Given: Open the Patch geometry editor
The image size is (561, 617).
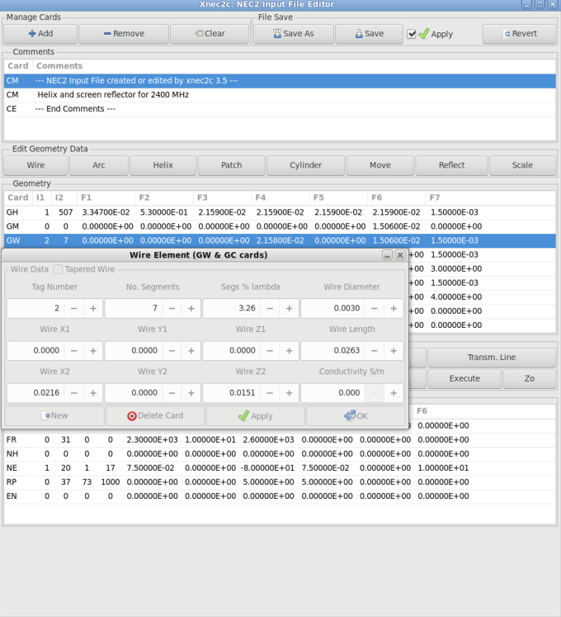Looking at the screenshot, I should (232, 165).
